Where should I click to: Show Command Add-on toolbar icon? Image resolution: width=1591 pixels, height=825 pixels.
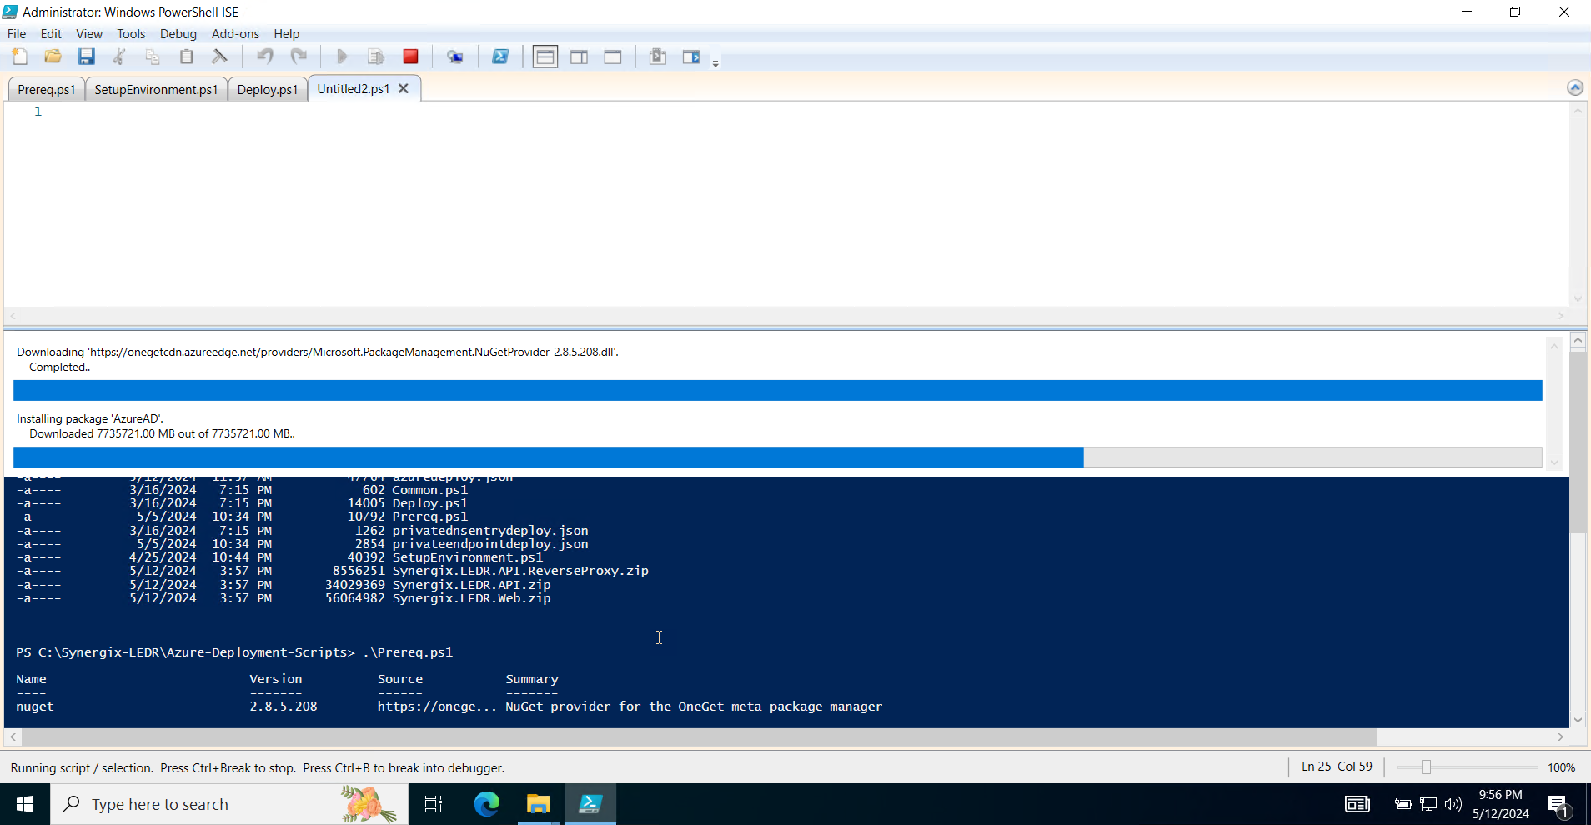[x=691, y=57]
